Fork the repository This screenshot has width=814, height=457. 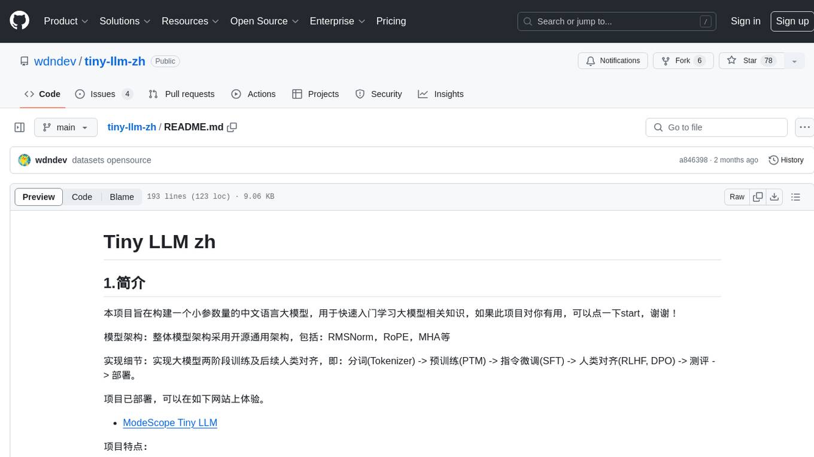coord(683,61)
